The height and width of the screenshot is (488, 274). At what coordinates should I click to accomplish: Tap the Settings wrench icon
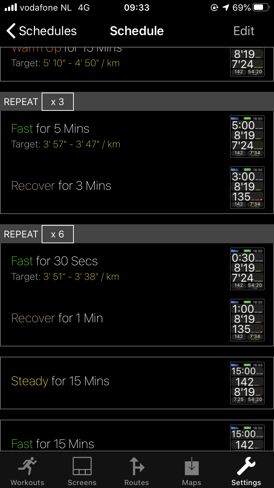[x=246, y=466]
